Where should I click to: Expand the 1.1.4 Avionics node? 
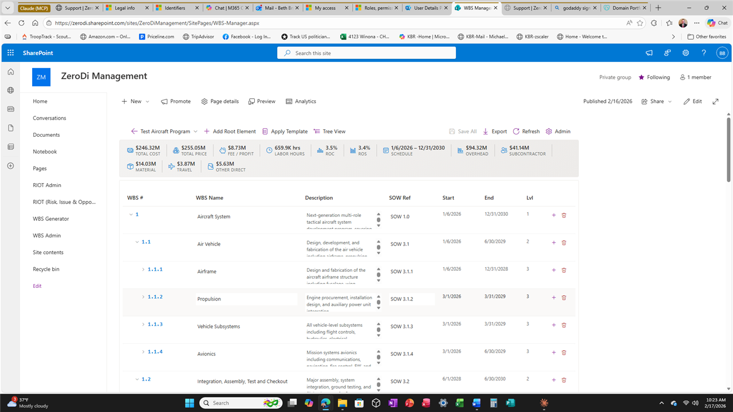[144, 352]
